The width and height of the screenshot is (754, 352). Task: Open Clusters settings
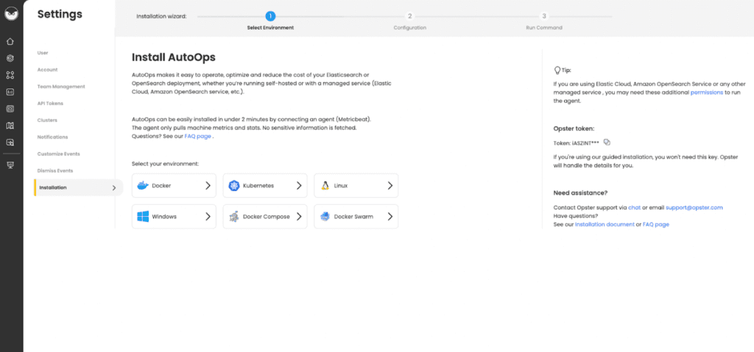47,120
